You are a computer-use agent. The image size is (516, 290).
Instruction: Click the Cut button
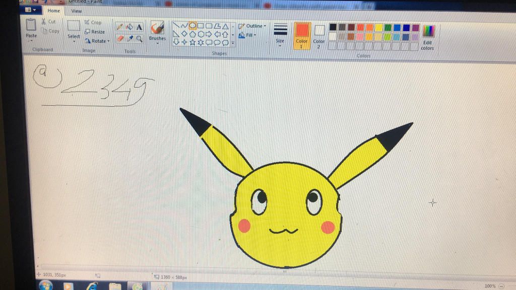[x=49, y=22]
